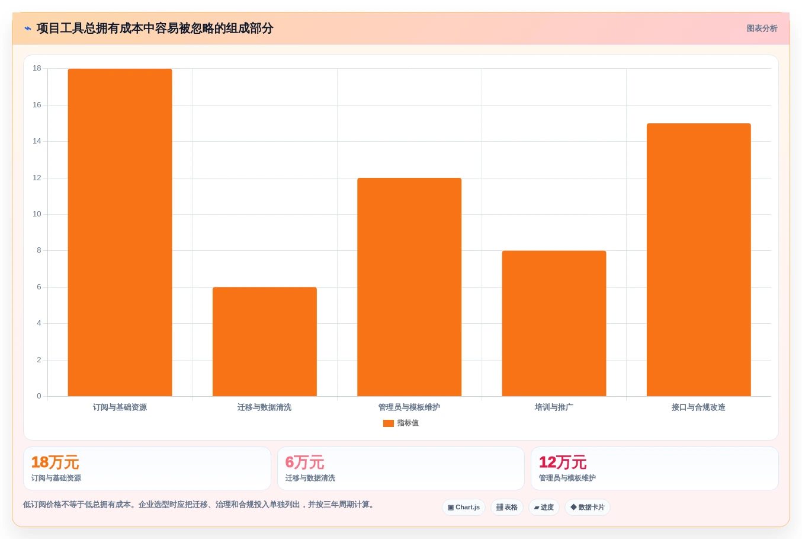Open the 12万元 管理员与模板维护 card
802x539 pixels.
coord(655,468)
